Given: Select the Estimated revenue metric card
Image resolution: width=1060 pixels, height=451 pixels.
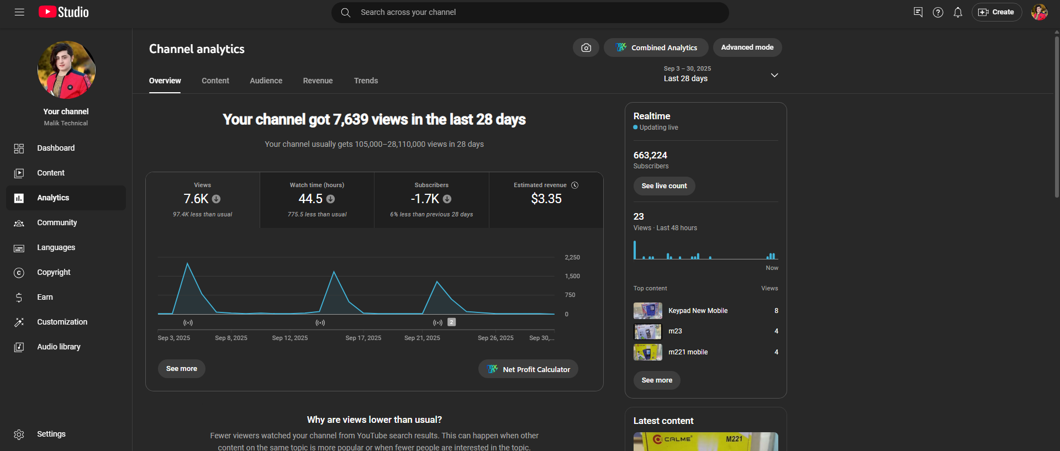Looking at the screenshot, I should tap(546, 200).
